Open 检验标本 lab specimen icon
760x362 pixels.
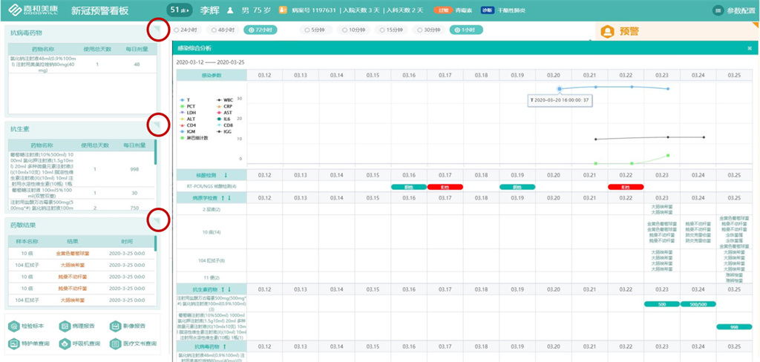pyautogui.click(x=15, y=326)
